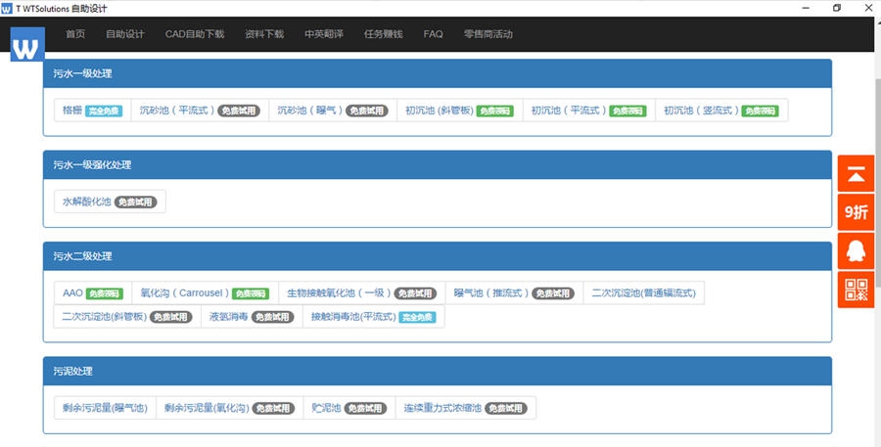Image resolution: width=881 pixels, height=447 pixels.
Task: Open the QQ penguin contact icon
Action: coord(856,250)
